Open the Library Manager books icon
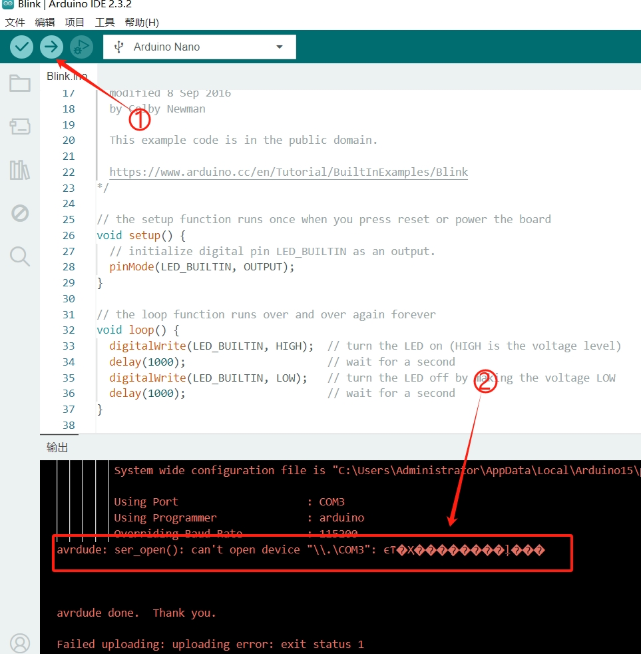 coord(20,170)
